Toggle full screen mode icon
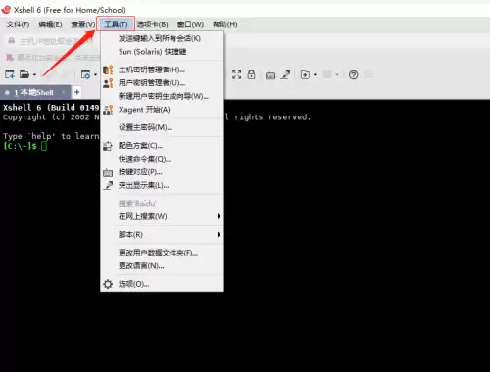490x372 pixels. tap(236, 74)
